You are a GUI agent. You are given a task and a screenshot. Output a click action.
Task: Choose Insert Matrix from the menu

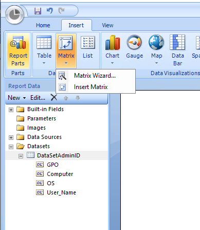click(96, 87)
